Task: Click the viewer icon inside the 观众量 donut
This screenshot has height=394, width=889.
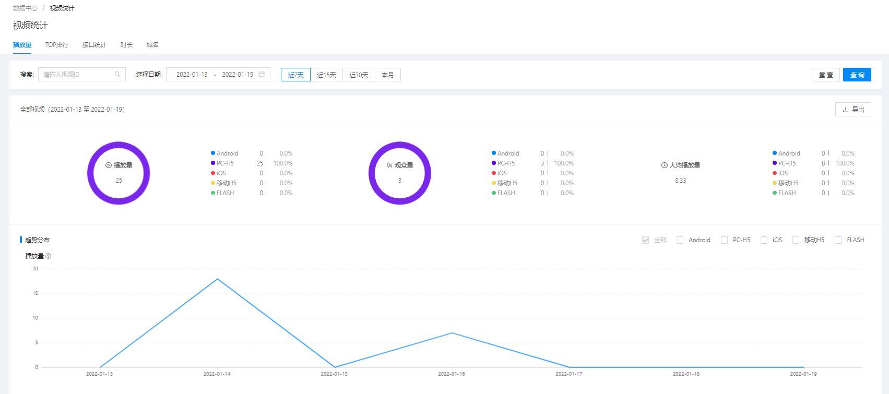Action: coord(389,165)
